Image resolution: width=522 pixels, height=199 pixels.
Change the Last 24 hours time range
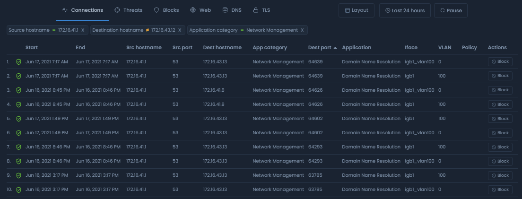405,10
